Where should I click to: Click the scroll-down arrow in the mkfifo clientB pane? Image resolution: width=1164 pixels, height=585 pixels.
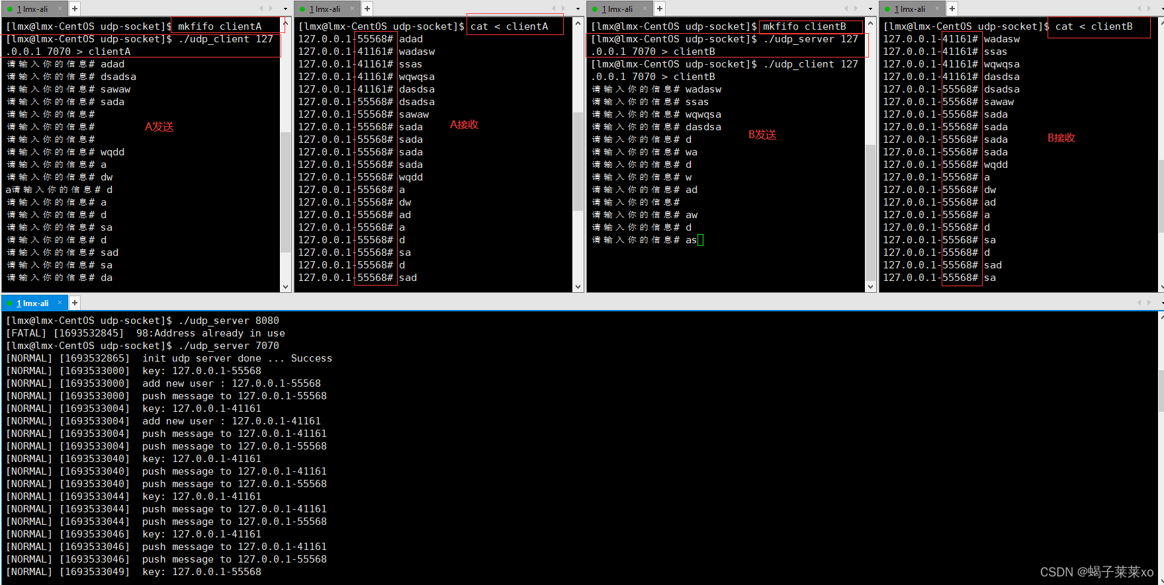(871, 287)
